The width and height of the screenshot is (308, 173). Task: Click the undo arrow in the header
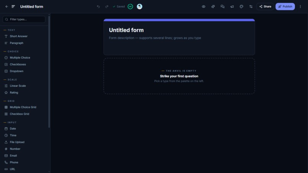point(98,6)
